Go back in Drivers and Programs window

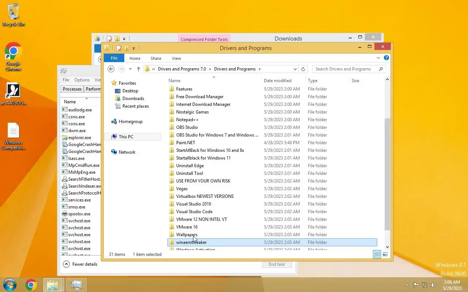point(111,69)
